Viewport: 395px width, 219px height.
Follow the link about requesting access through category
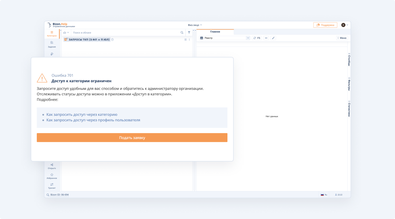82,114
